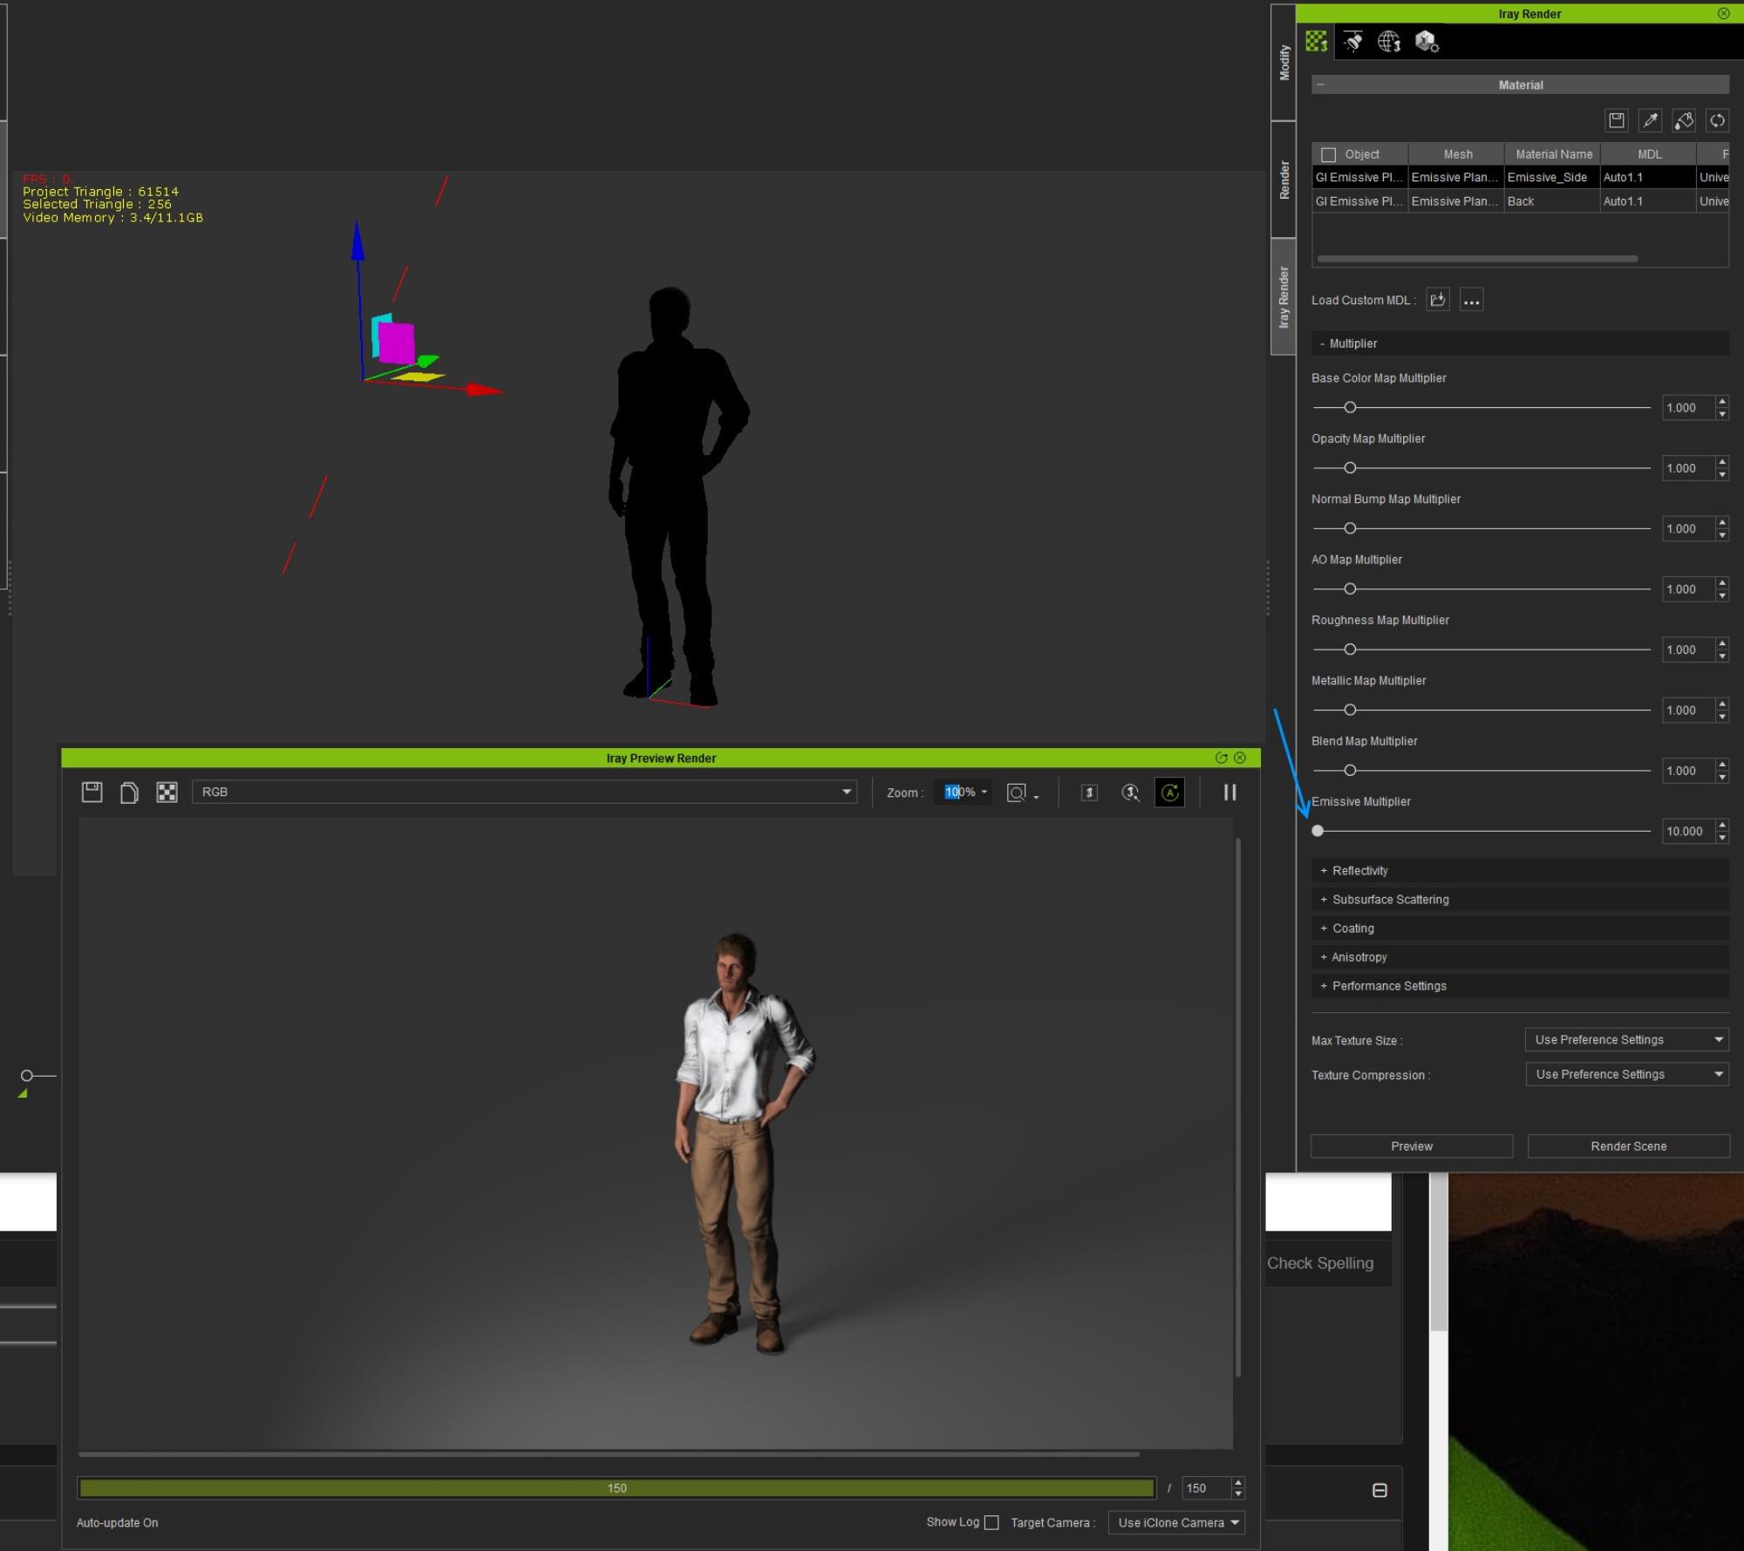Click the material table horizontal scrollbar
The height and width of the screenshot is (1551, 1744).
[x=1477, y=258]
